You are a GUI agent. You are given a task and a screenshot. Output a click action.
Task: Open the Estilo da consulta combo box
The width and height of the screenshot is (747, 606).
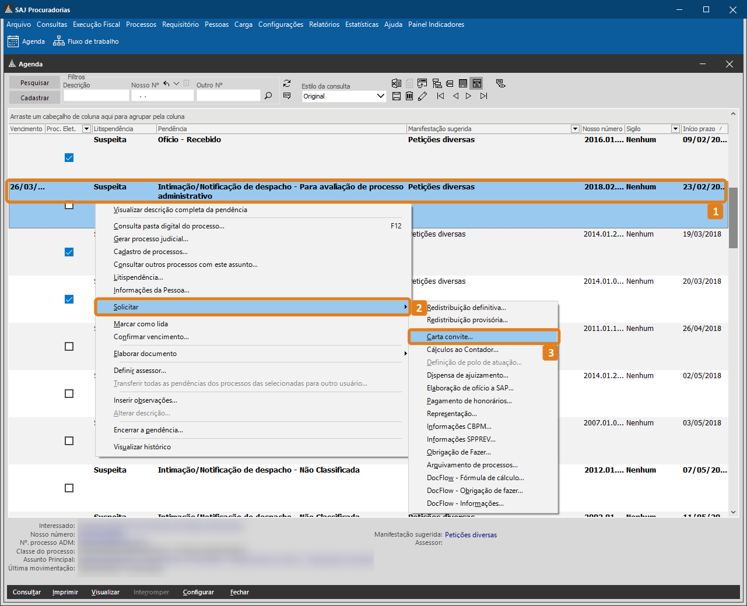(344, 96)
